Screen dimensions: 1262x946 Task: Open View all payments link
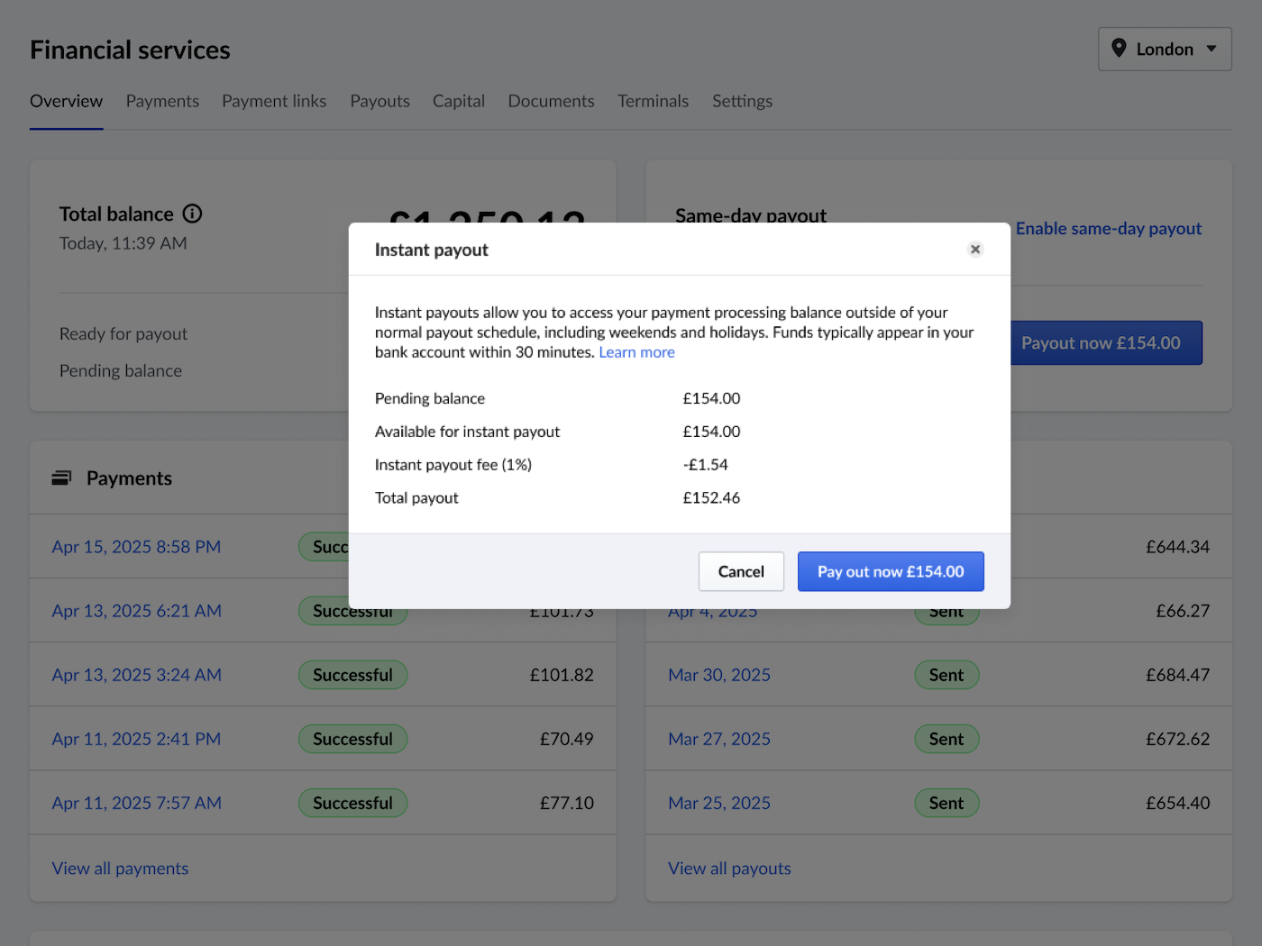(x=120, y=869)
